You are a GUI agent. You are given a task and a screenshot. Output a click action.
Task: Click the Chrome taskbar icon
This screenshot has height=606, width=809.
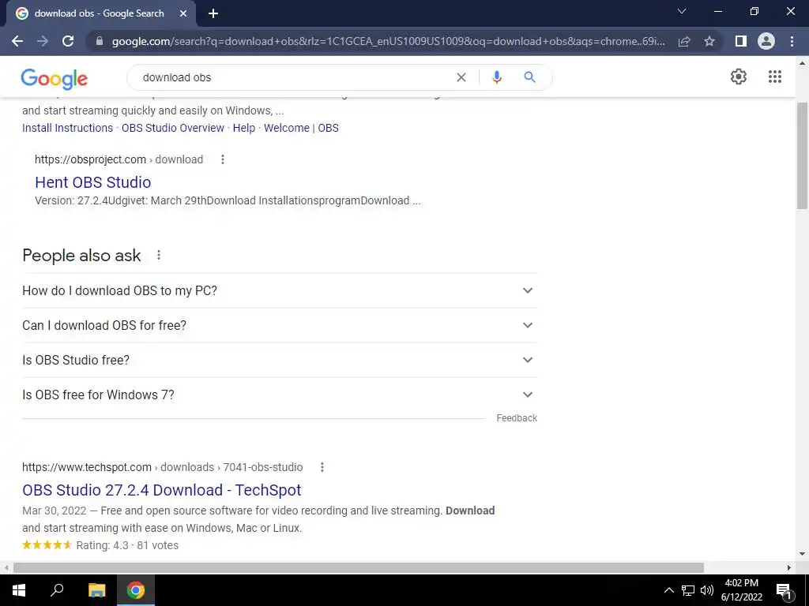point(136,590)
